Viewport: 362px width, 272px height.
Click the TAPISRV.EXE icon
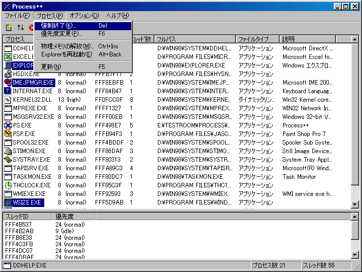click(x=8, y=168)
